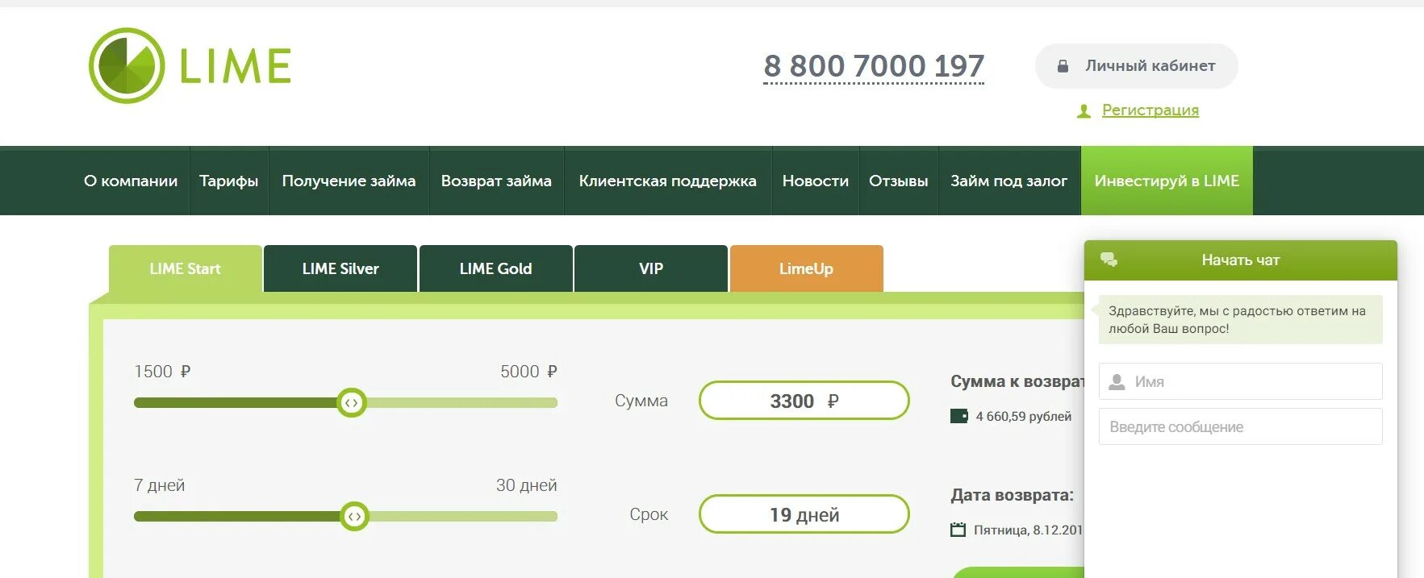The image size is (1424, 578).
Task: Select Возврат займа in the navigation
Action: coord(496,181)
